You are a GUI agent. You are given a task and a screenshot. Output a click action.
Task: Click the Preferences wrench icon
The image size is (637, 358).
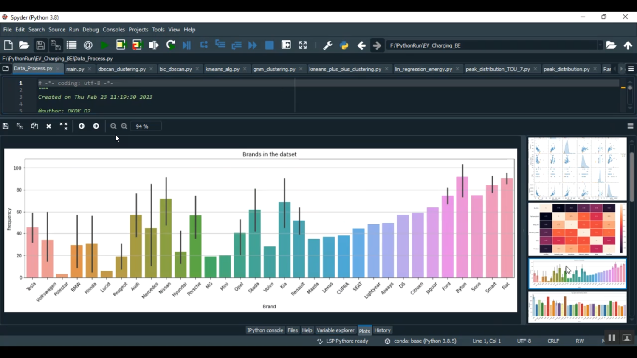[x=327, y=45]
